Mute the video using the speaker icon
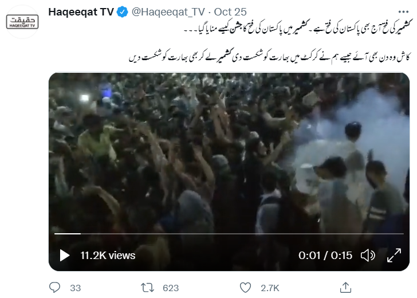The width and height of the screenshot is (417, 298). (368, 256)
